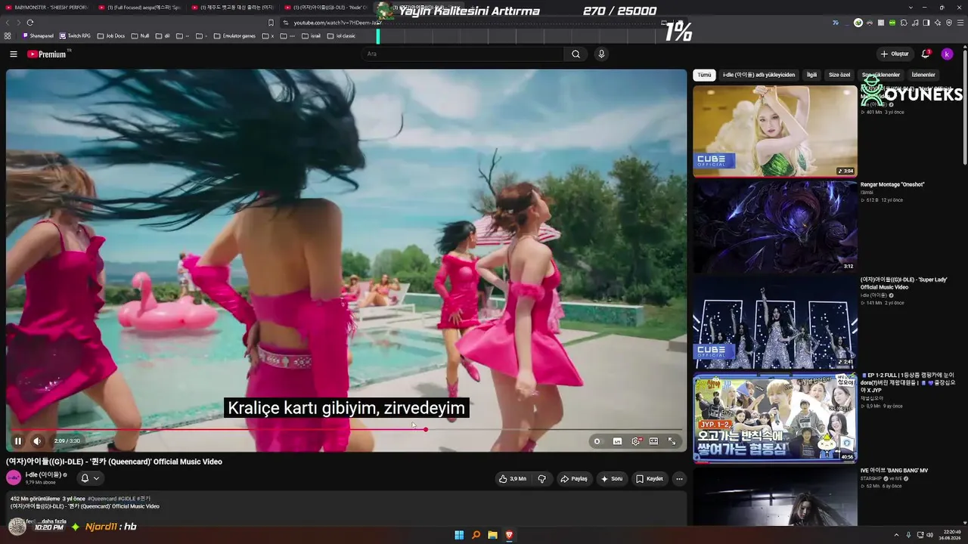This screenshot has height=544, width=968.
Task: Open the Super Lady video thumbnail
Action: tap(775, 322)
